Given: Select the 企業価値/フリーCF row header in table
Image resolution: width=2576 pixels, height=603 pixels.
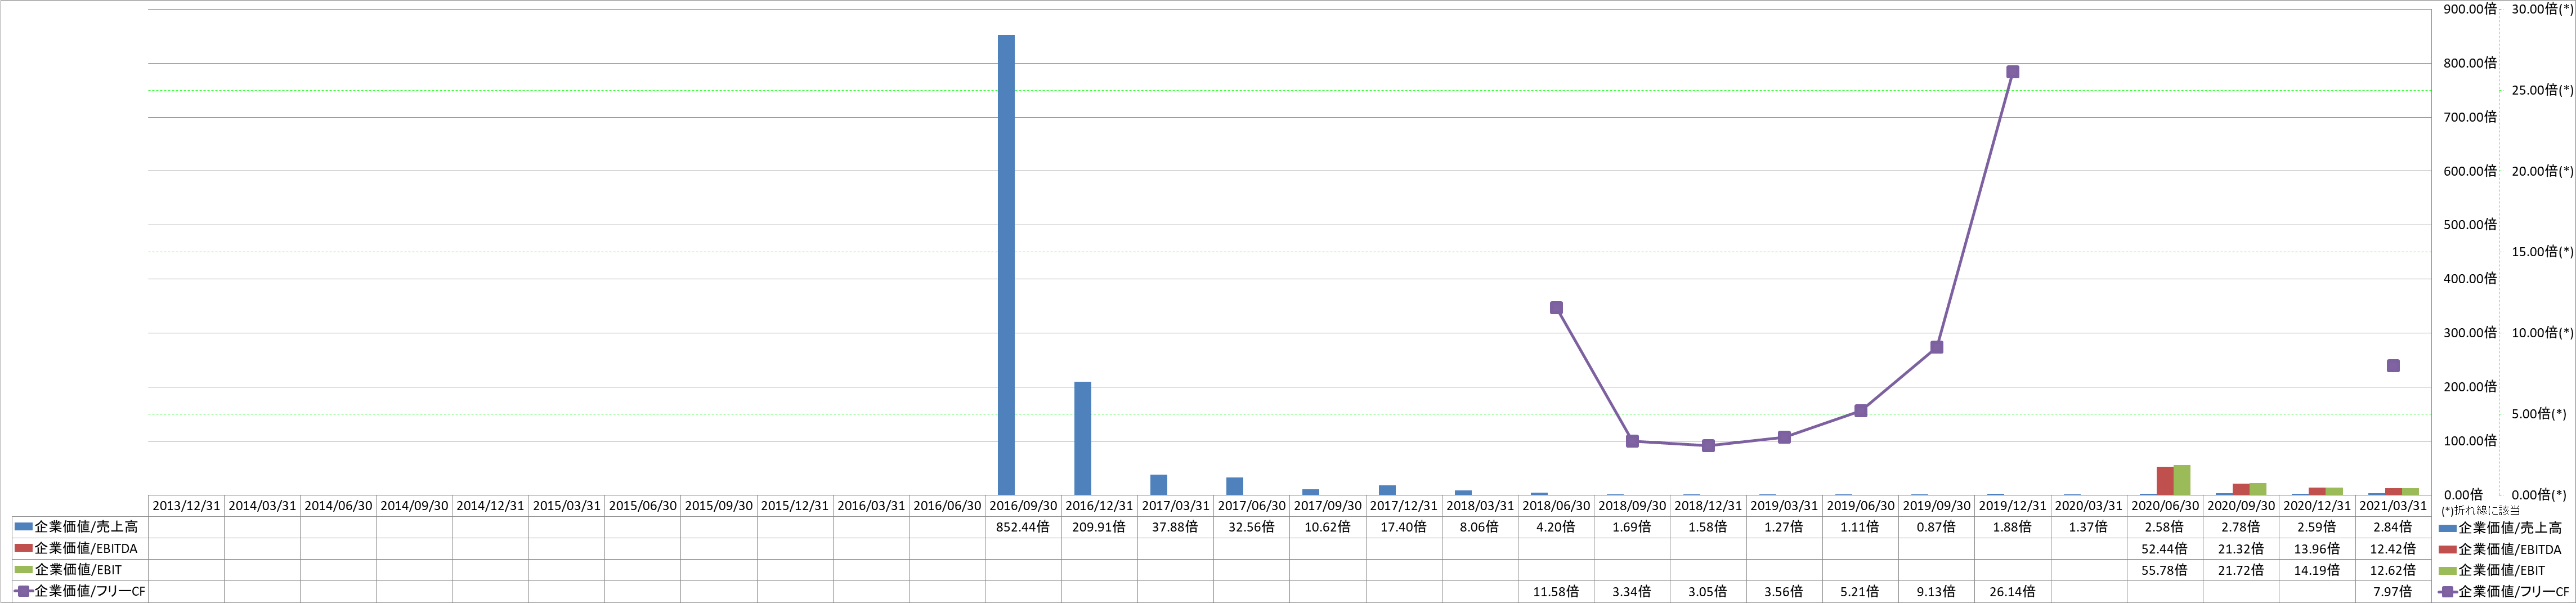Looking at the screenshot, I should click(80, 591).
